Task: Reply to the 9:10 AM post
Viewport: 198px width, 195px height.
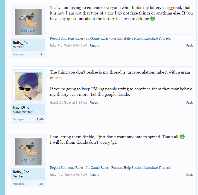Action: pos(190,45)
